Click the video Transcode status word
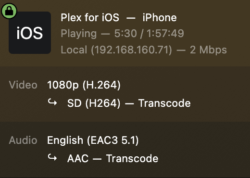Image resolution: width=250 pixels, height=178 pixels. (x=164, y=103)
